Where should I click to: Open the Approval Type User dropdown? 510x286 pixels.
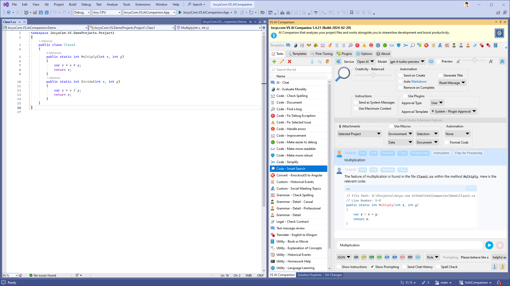437,103
